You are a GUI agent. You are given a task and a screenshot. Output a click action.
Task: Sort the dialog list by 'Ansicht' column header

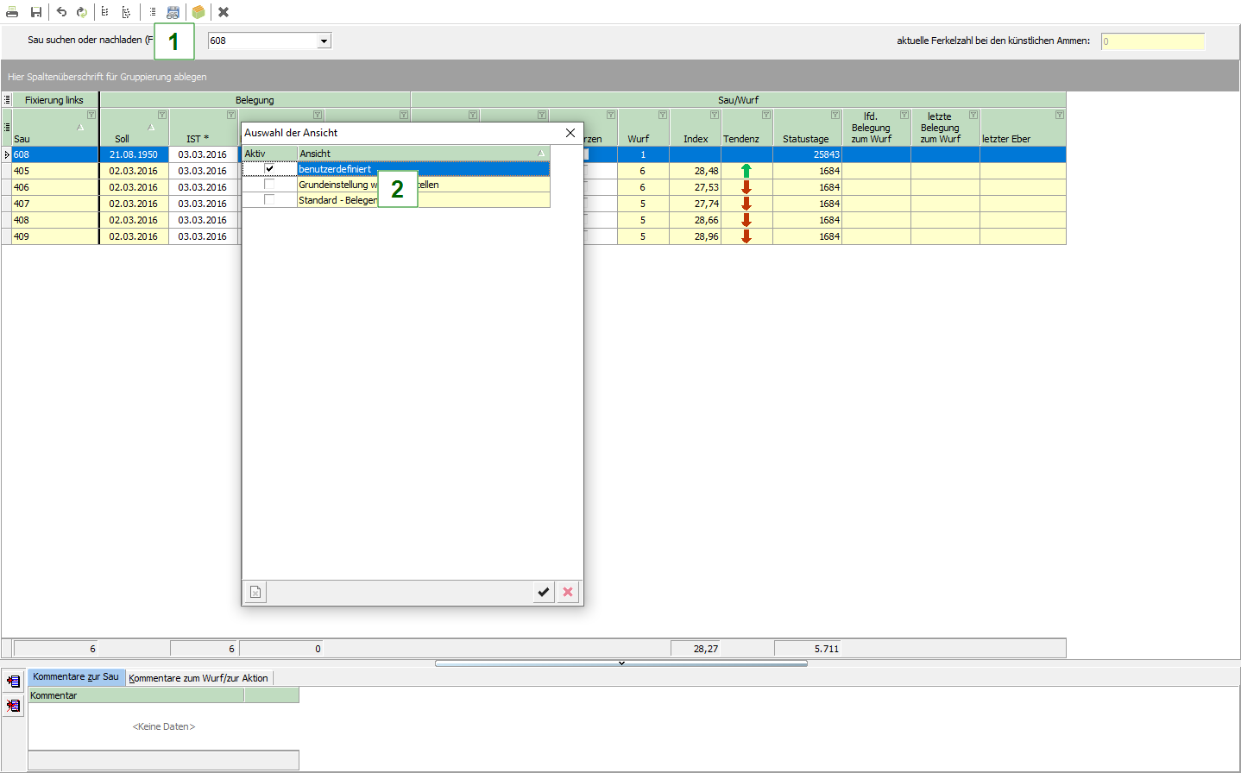pos(414,154)
